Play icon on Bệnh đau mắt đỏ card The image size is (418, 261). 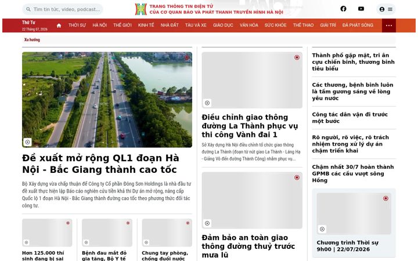86,242
